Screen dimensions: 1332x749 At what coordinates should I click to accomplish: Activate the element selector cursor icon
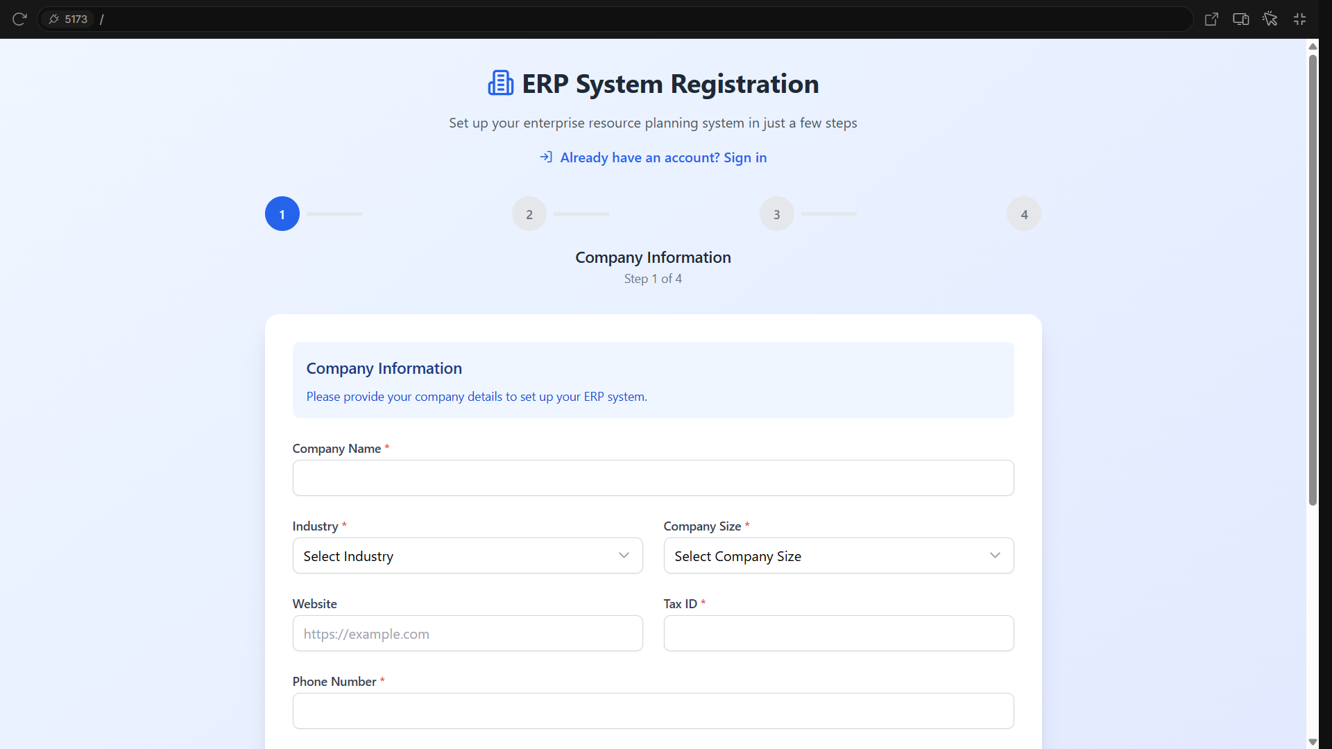(1270, 19)
